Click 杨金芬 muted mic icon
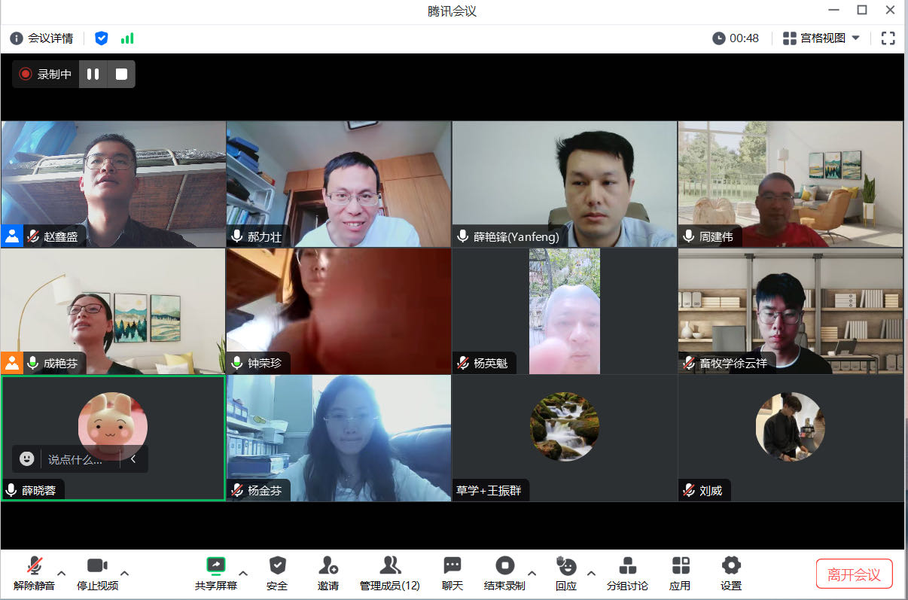Image resolution: width=908 pixels, height=600 pixels. 237,491
